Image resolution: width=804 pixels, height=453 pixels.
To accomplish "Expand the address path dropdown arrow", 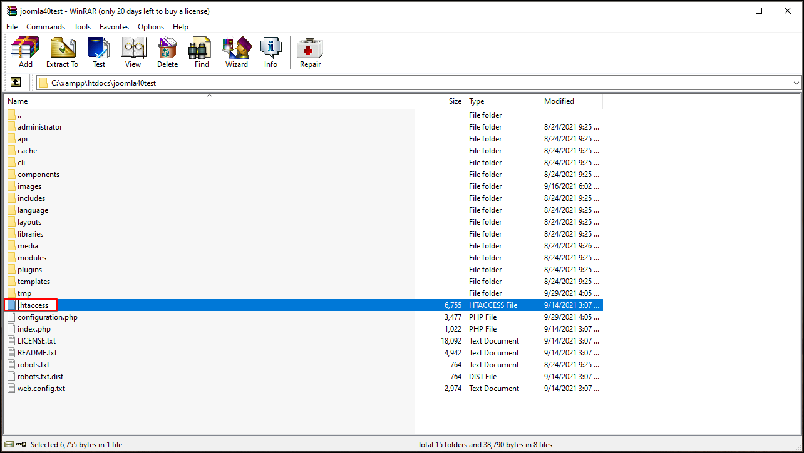I will point(796,83).
